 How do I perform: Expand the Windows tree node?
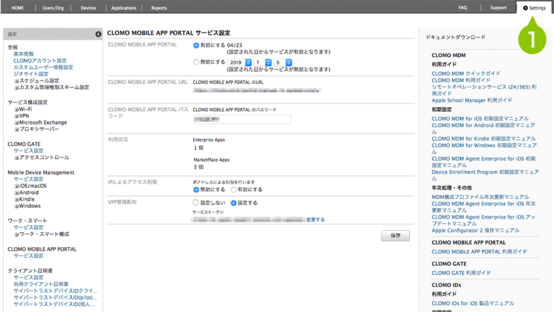tap(16, 206)
